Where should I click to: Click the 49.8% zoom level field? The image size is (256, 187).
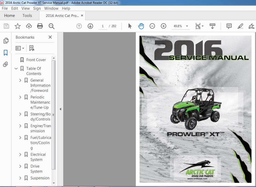(x=178, y=26)
